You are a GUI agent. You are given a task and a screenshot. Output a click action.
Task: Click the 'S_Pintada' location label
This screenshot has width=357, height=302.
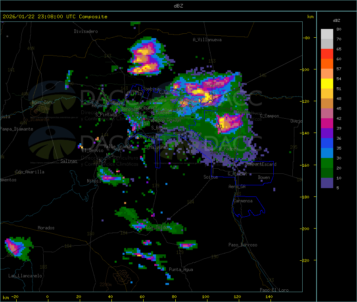[106, 115]
